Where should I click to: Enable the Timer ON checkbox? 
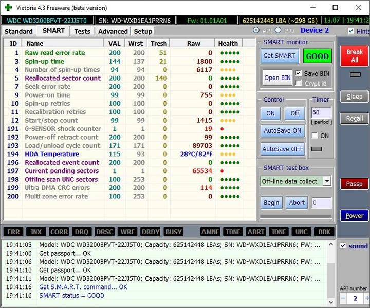315,136
